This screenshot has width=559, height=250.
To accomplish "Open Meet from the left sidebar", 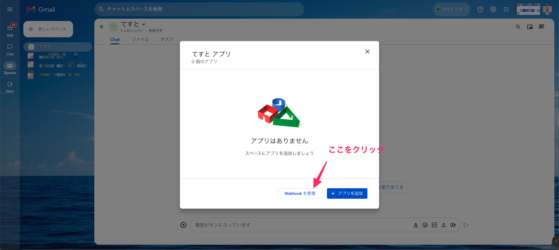I will 10,87.
